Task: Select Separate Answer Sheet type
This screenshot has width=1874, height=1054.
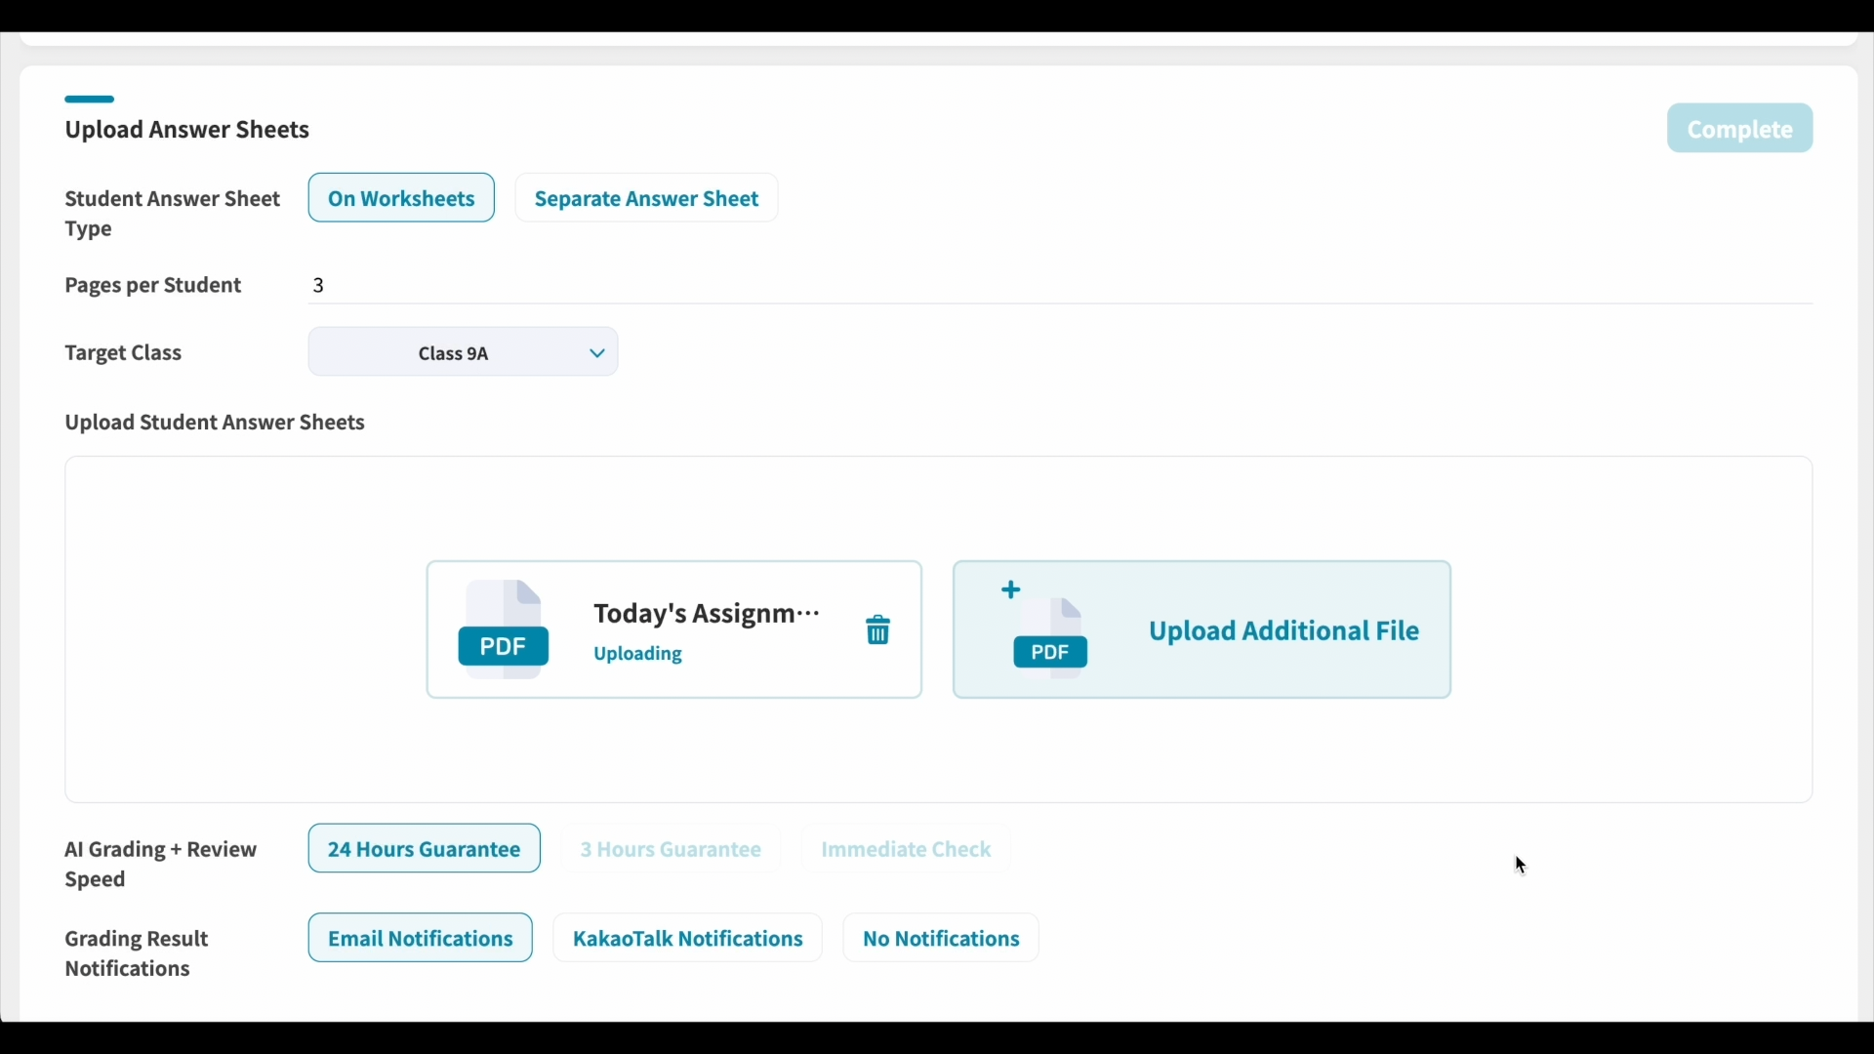Action: click(x=647, y=198)
